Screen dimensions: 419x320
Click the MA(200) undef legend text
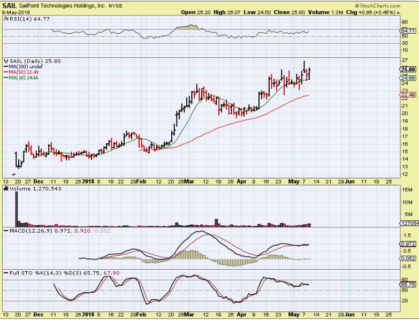(25, 67)
